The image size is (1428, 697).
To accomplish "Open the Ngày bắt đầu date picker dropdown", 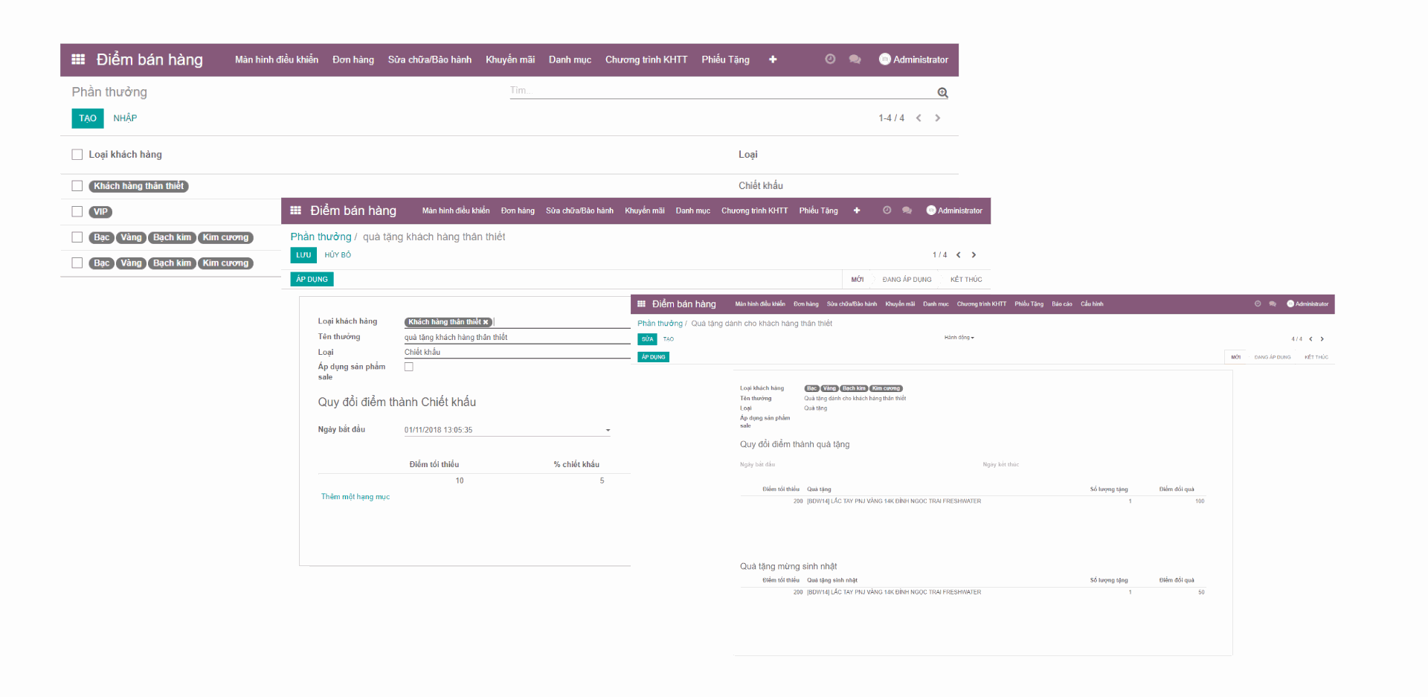I will coord(608,430).
